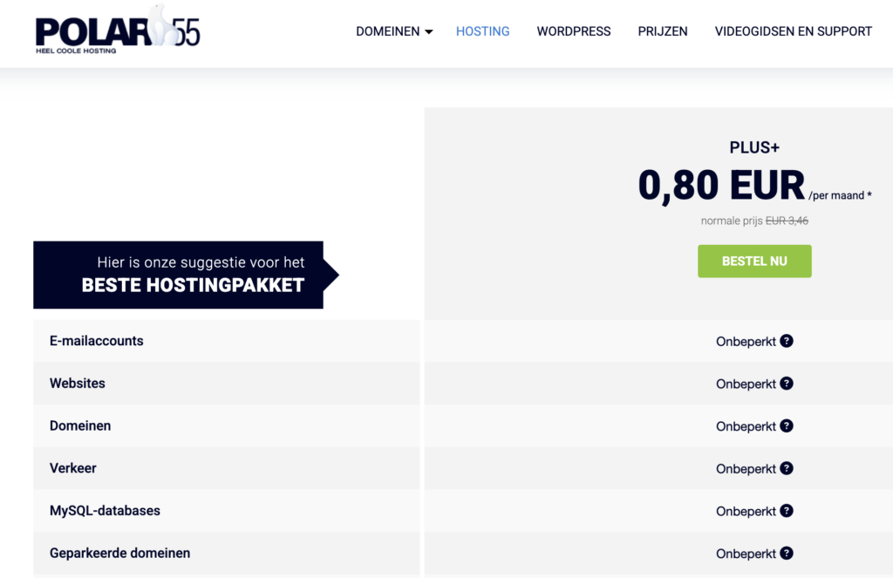Open Videogidsen en Support
Image resolution: width=893 pixels, height=578 pixels.
pyautogui.click(x=793, y=31)
